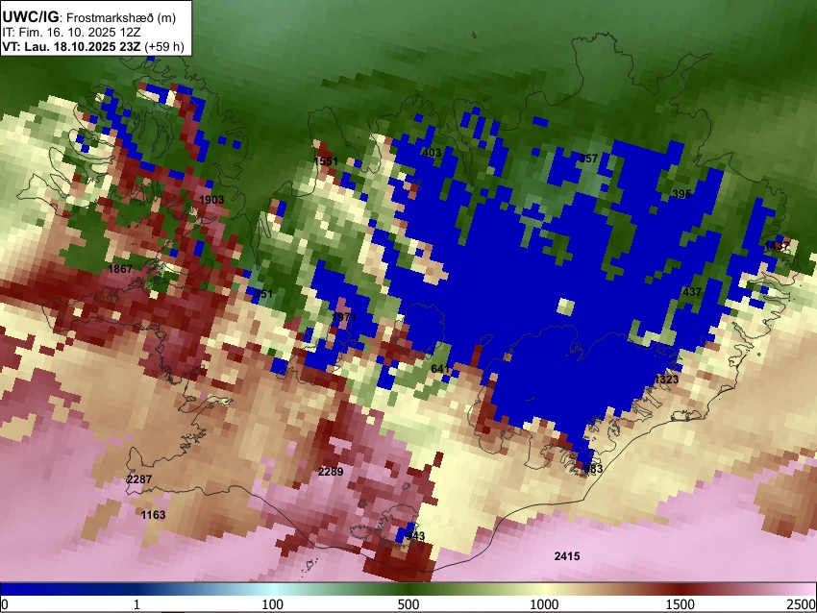Click the map value 2415
Image resolution: width=817 pixels, height=613 pixels.
[x=567, y=555]
